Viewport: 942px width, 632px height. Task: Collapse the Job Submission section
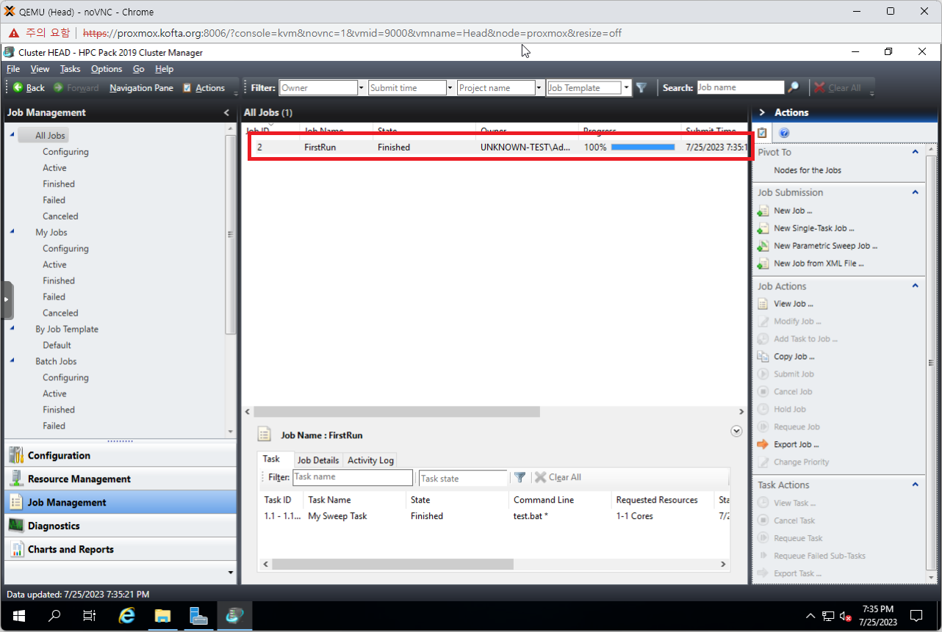[916, 192]
